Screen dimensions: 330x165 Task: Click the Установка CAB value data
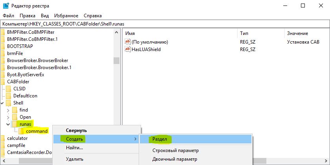pos(303,42)
